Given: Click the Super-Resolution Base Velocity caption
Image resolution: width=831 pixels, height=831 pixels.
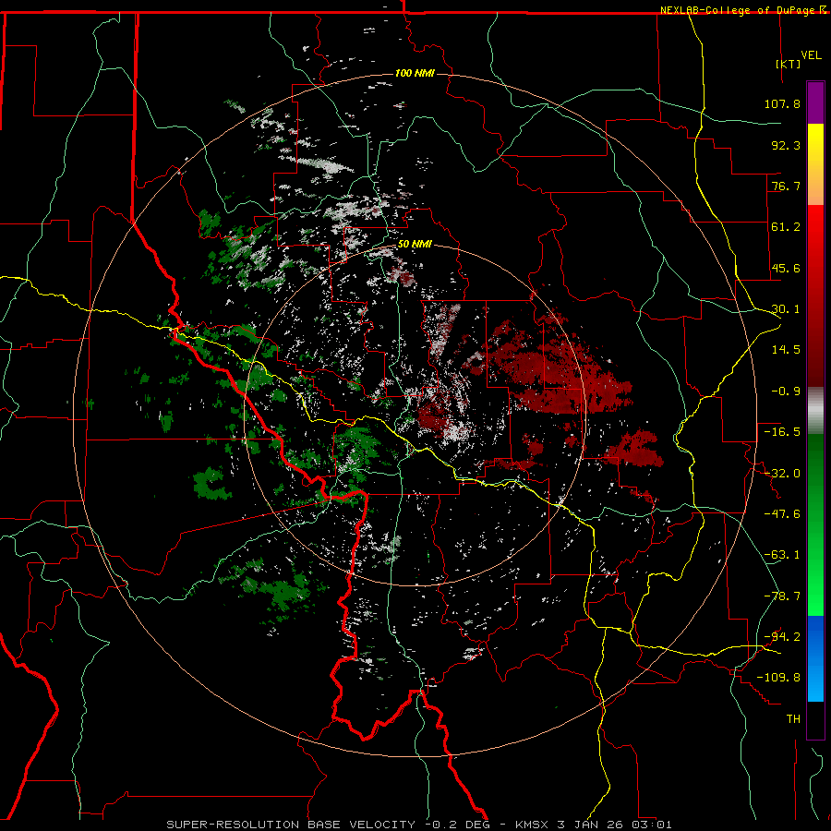Looking at the screenshot, I should coord(418,825).
